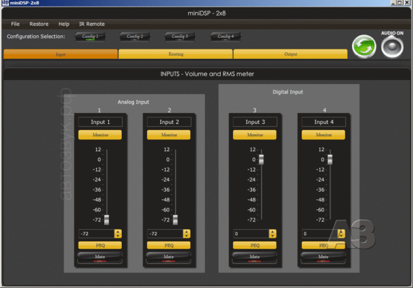Select Config 4 preset
Viewport: 413px width, 288px height.
(x=225, y=37)
